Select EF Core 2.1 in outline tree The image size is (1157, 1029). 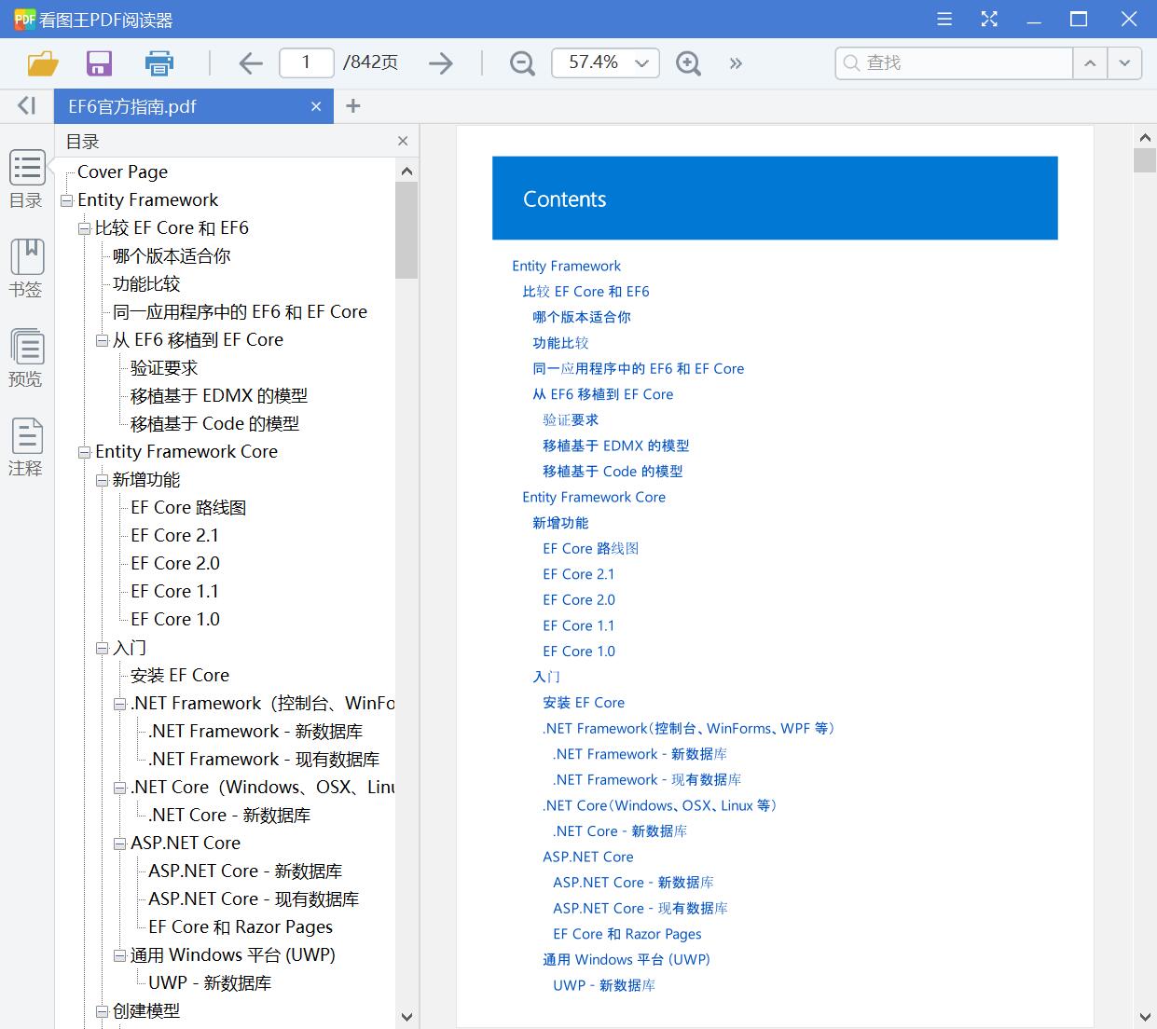[x=174, y=535]
